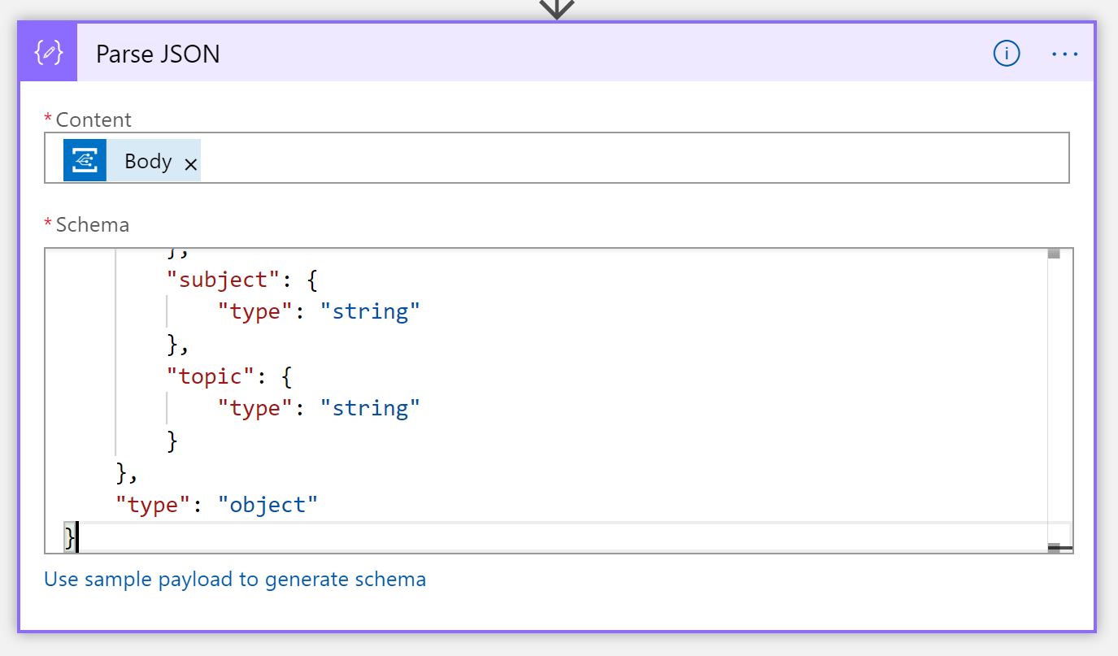This screenshot has width=1118, height=656.
Task: Open the ellipsis menu for Parse JSON
Action: pos(1064,54)
